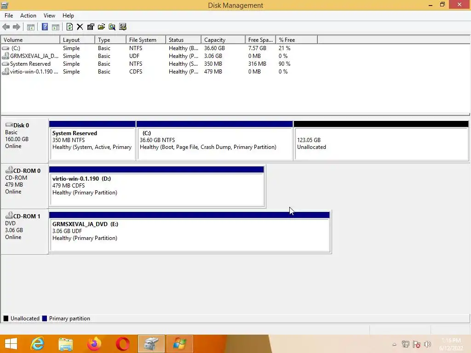Select the CD-ROM 0 label panel
This screenshot has width=471, height=353.
tap(25, 186)
